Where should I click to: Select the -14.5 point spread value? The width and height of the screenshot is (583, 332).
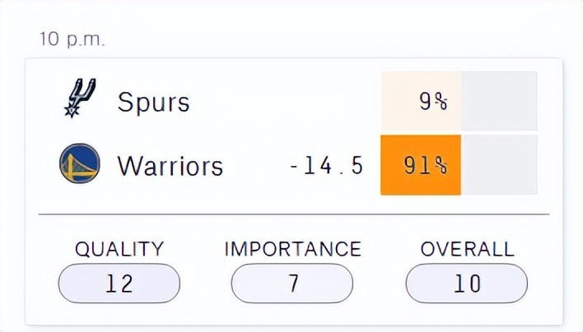coord(326,166)
